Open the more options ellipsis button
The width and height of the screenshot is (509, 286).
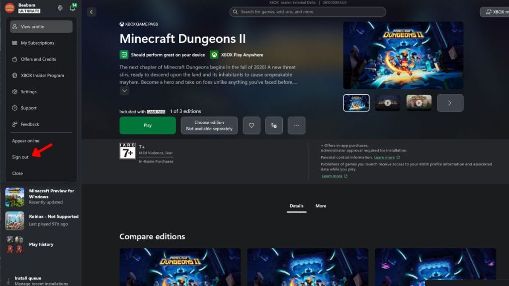coord(296,125)
